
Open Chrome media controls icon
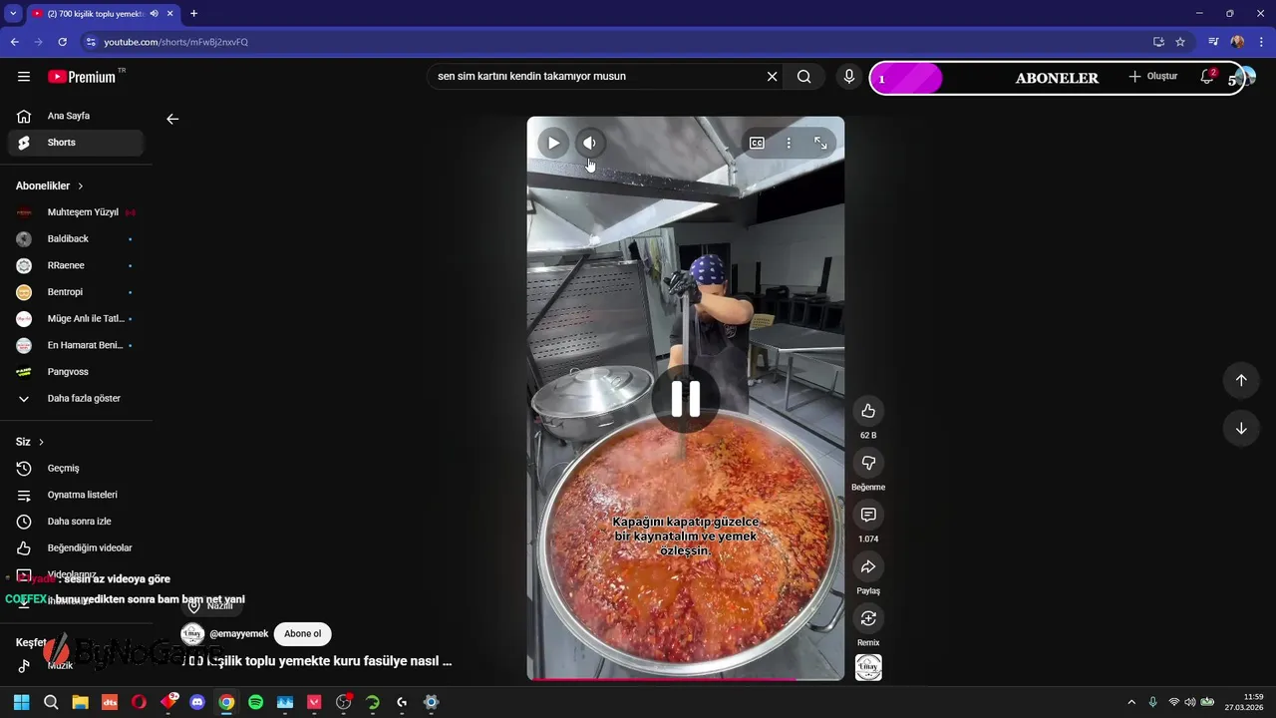(x=1213, y=42)
